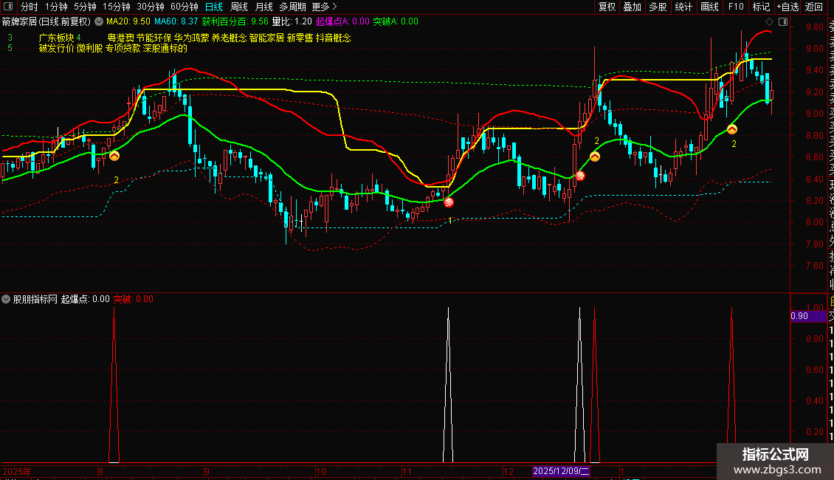The width and height of the screenshot is (834, 480).
Task: Click the 获利百分百: 9.56 readout
Action: click(235, 21)
